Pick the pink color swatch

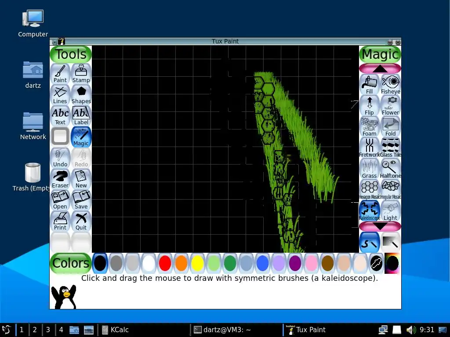[x=312, y=263]
